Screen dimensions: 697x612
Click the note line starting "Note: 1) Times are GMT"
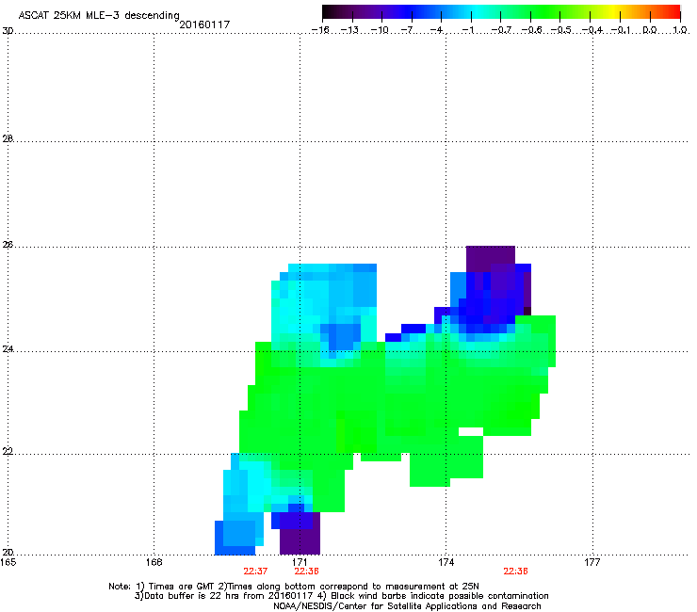coord(294,587)
